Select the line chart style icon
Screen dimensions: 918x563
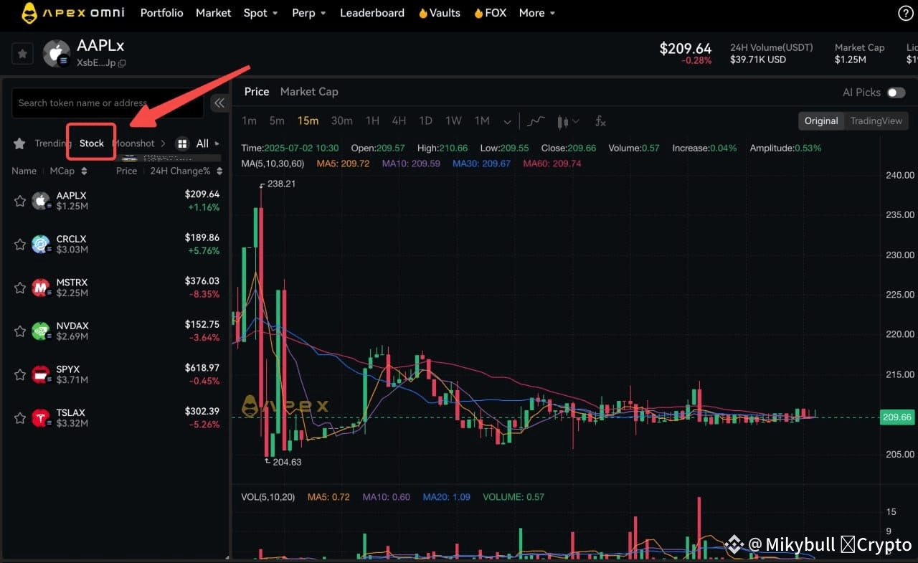(536, 121)
